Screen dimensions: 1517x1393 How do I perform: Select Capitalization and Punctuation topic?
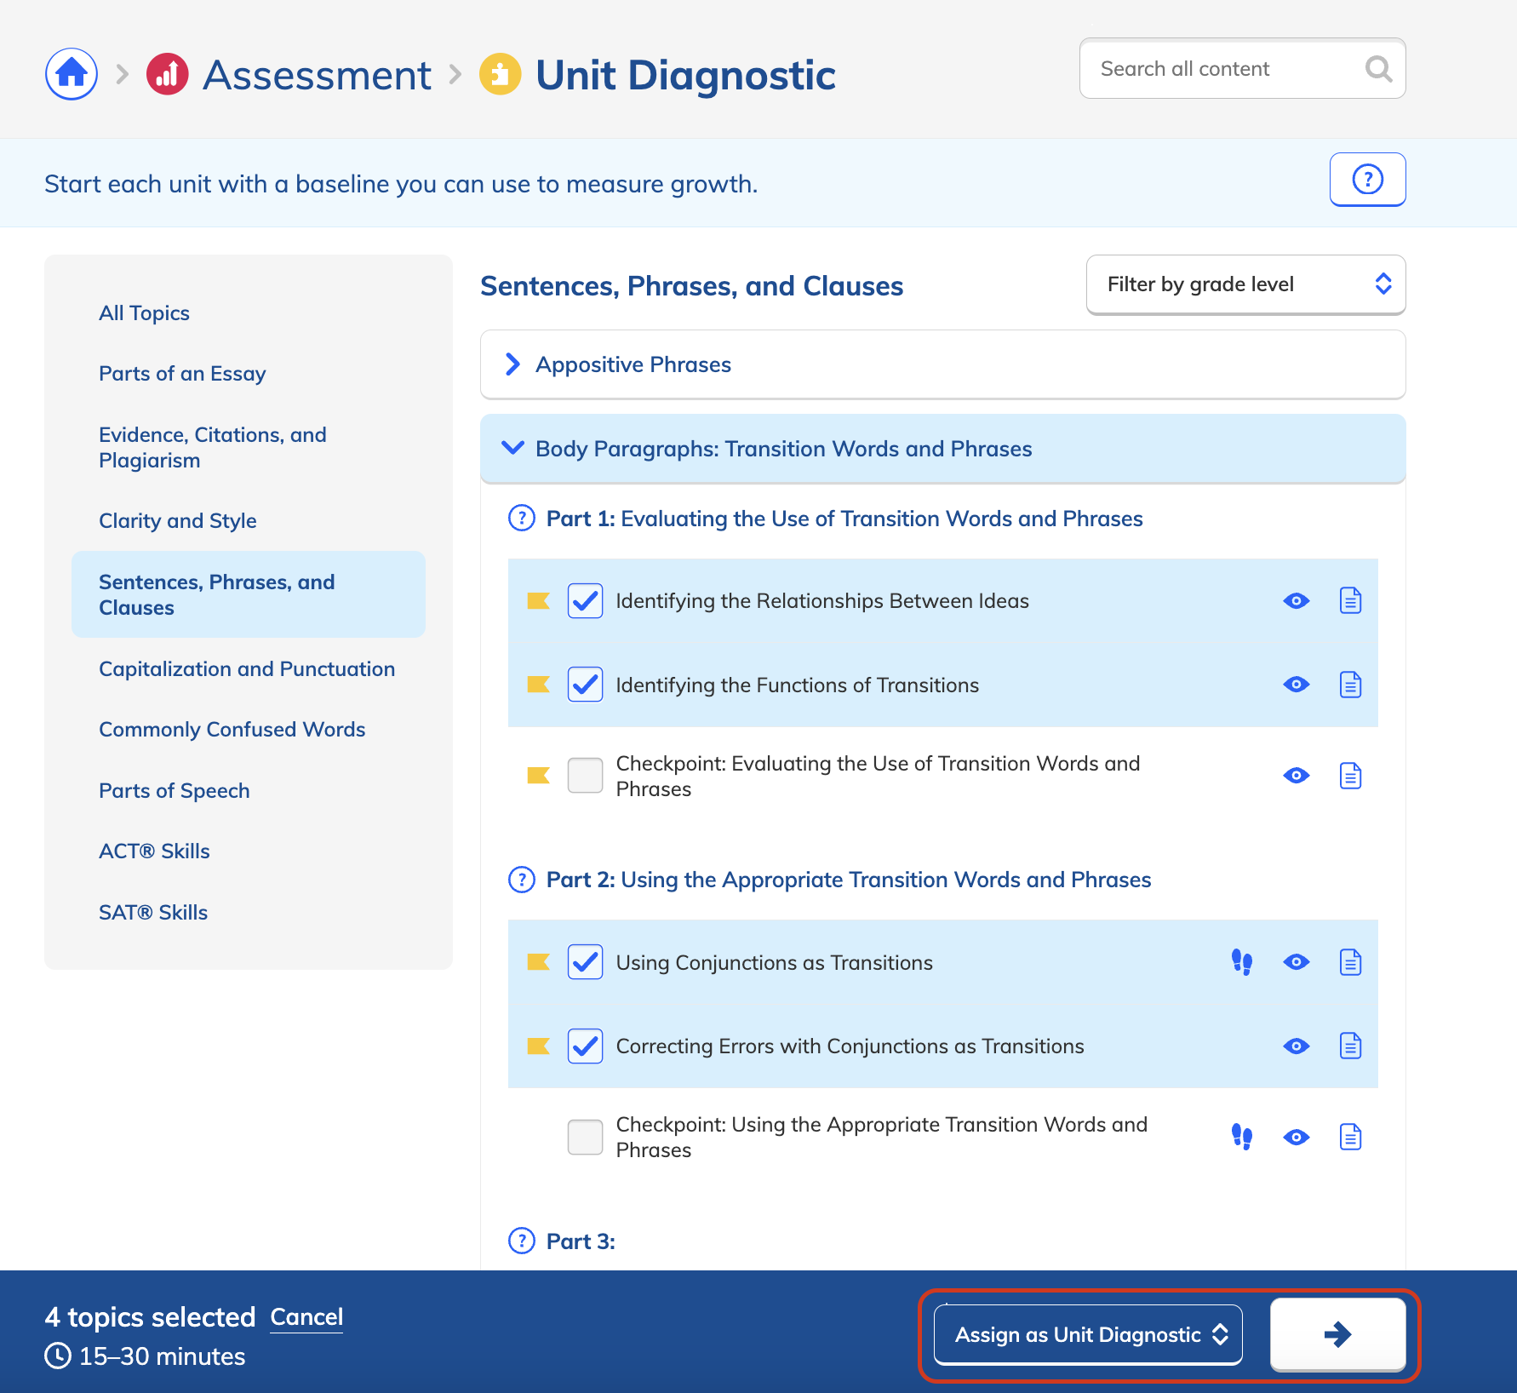tap(247, 668)
